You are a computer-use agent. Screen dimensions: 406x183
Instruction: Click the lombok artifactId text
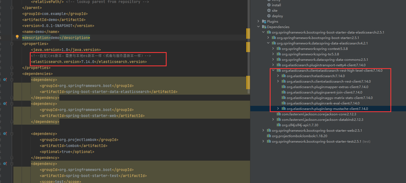pos(72,146)
